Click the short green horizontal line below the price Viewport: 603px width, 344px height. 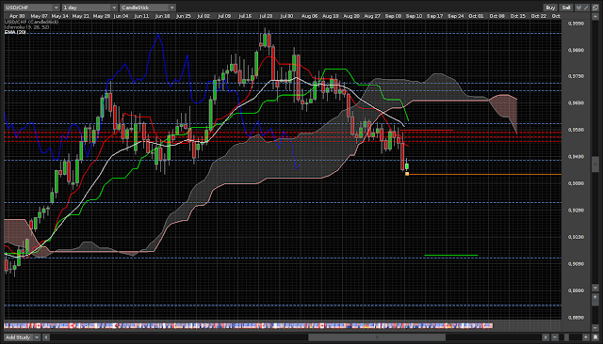tap(450, 255)
